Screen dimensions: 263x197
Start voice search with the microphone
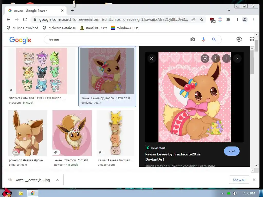coord(203,40)
